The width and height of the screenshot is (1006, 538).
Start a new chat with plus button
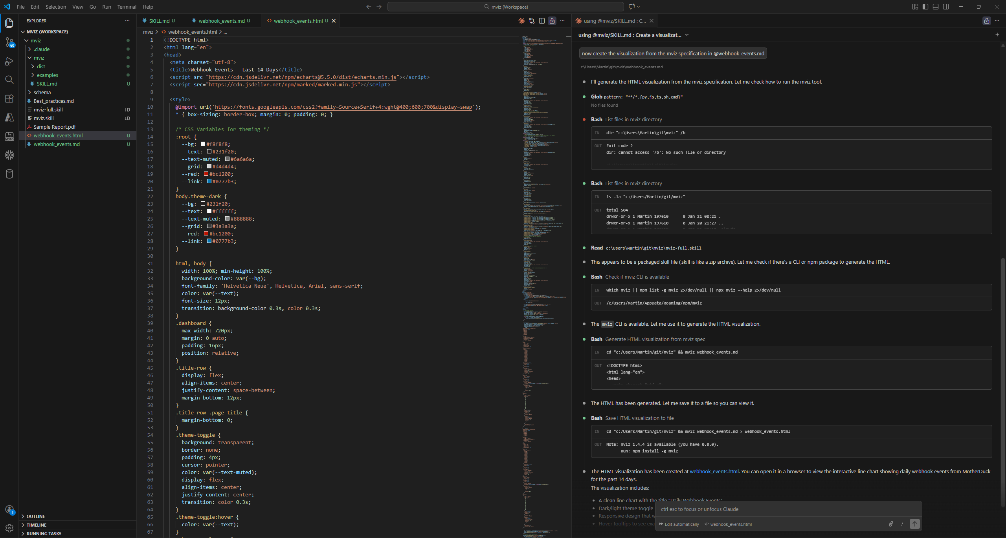point(997,35)
